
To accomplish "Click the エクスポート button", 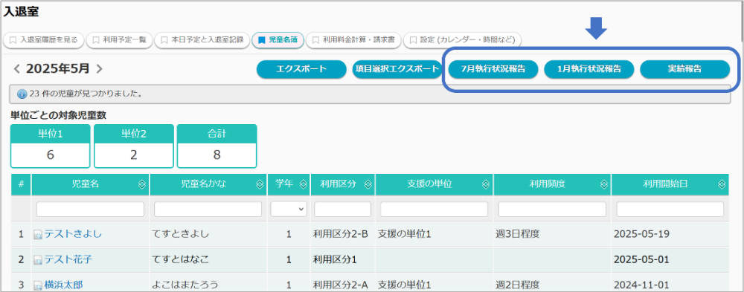I will (x=302, y=69).
